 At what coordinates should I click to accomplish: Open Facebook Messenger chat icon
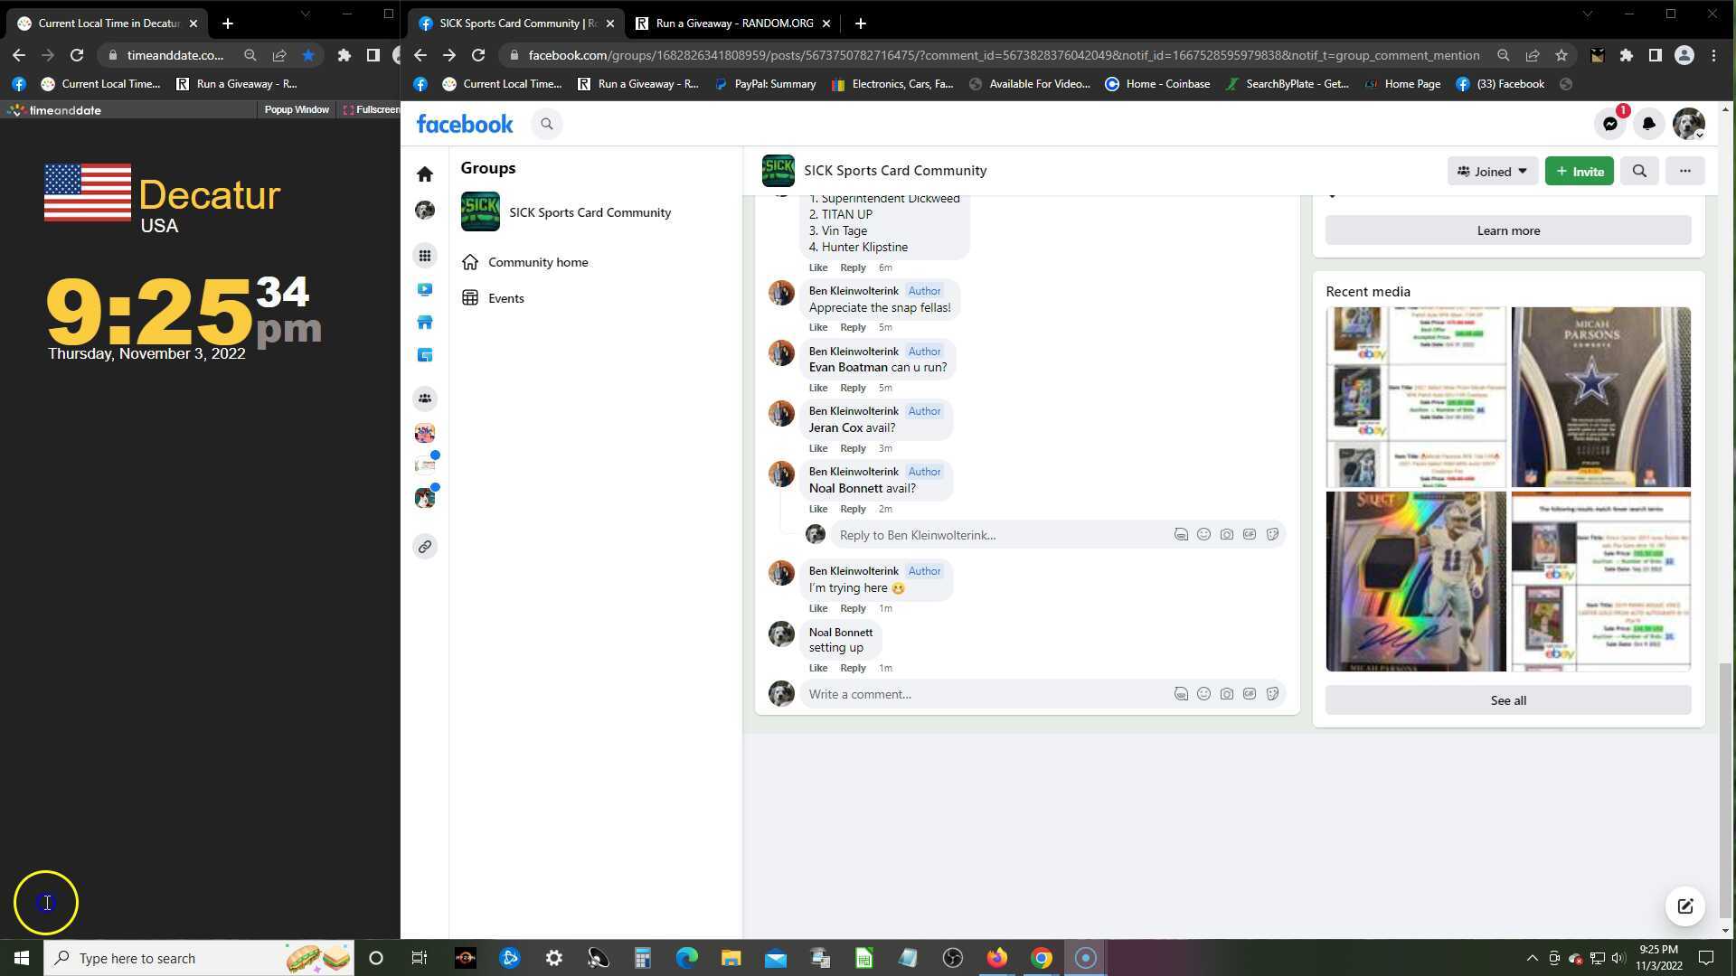click(x=1610, y=125)
